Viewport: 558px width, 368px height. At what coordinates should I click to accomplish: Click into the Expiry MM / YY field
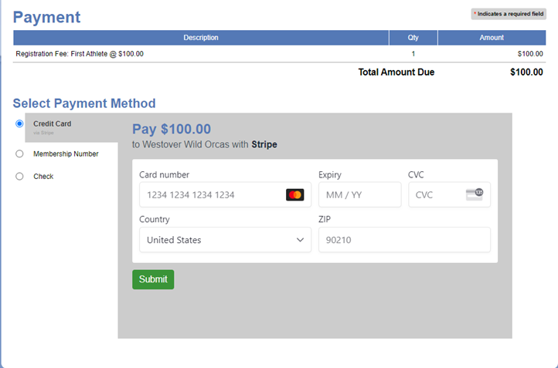click(359, 195)
